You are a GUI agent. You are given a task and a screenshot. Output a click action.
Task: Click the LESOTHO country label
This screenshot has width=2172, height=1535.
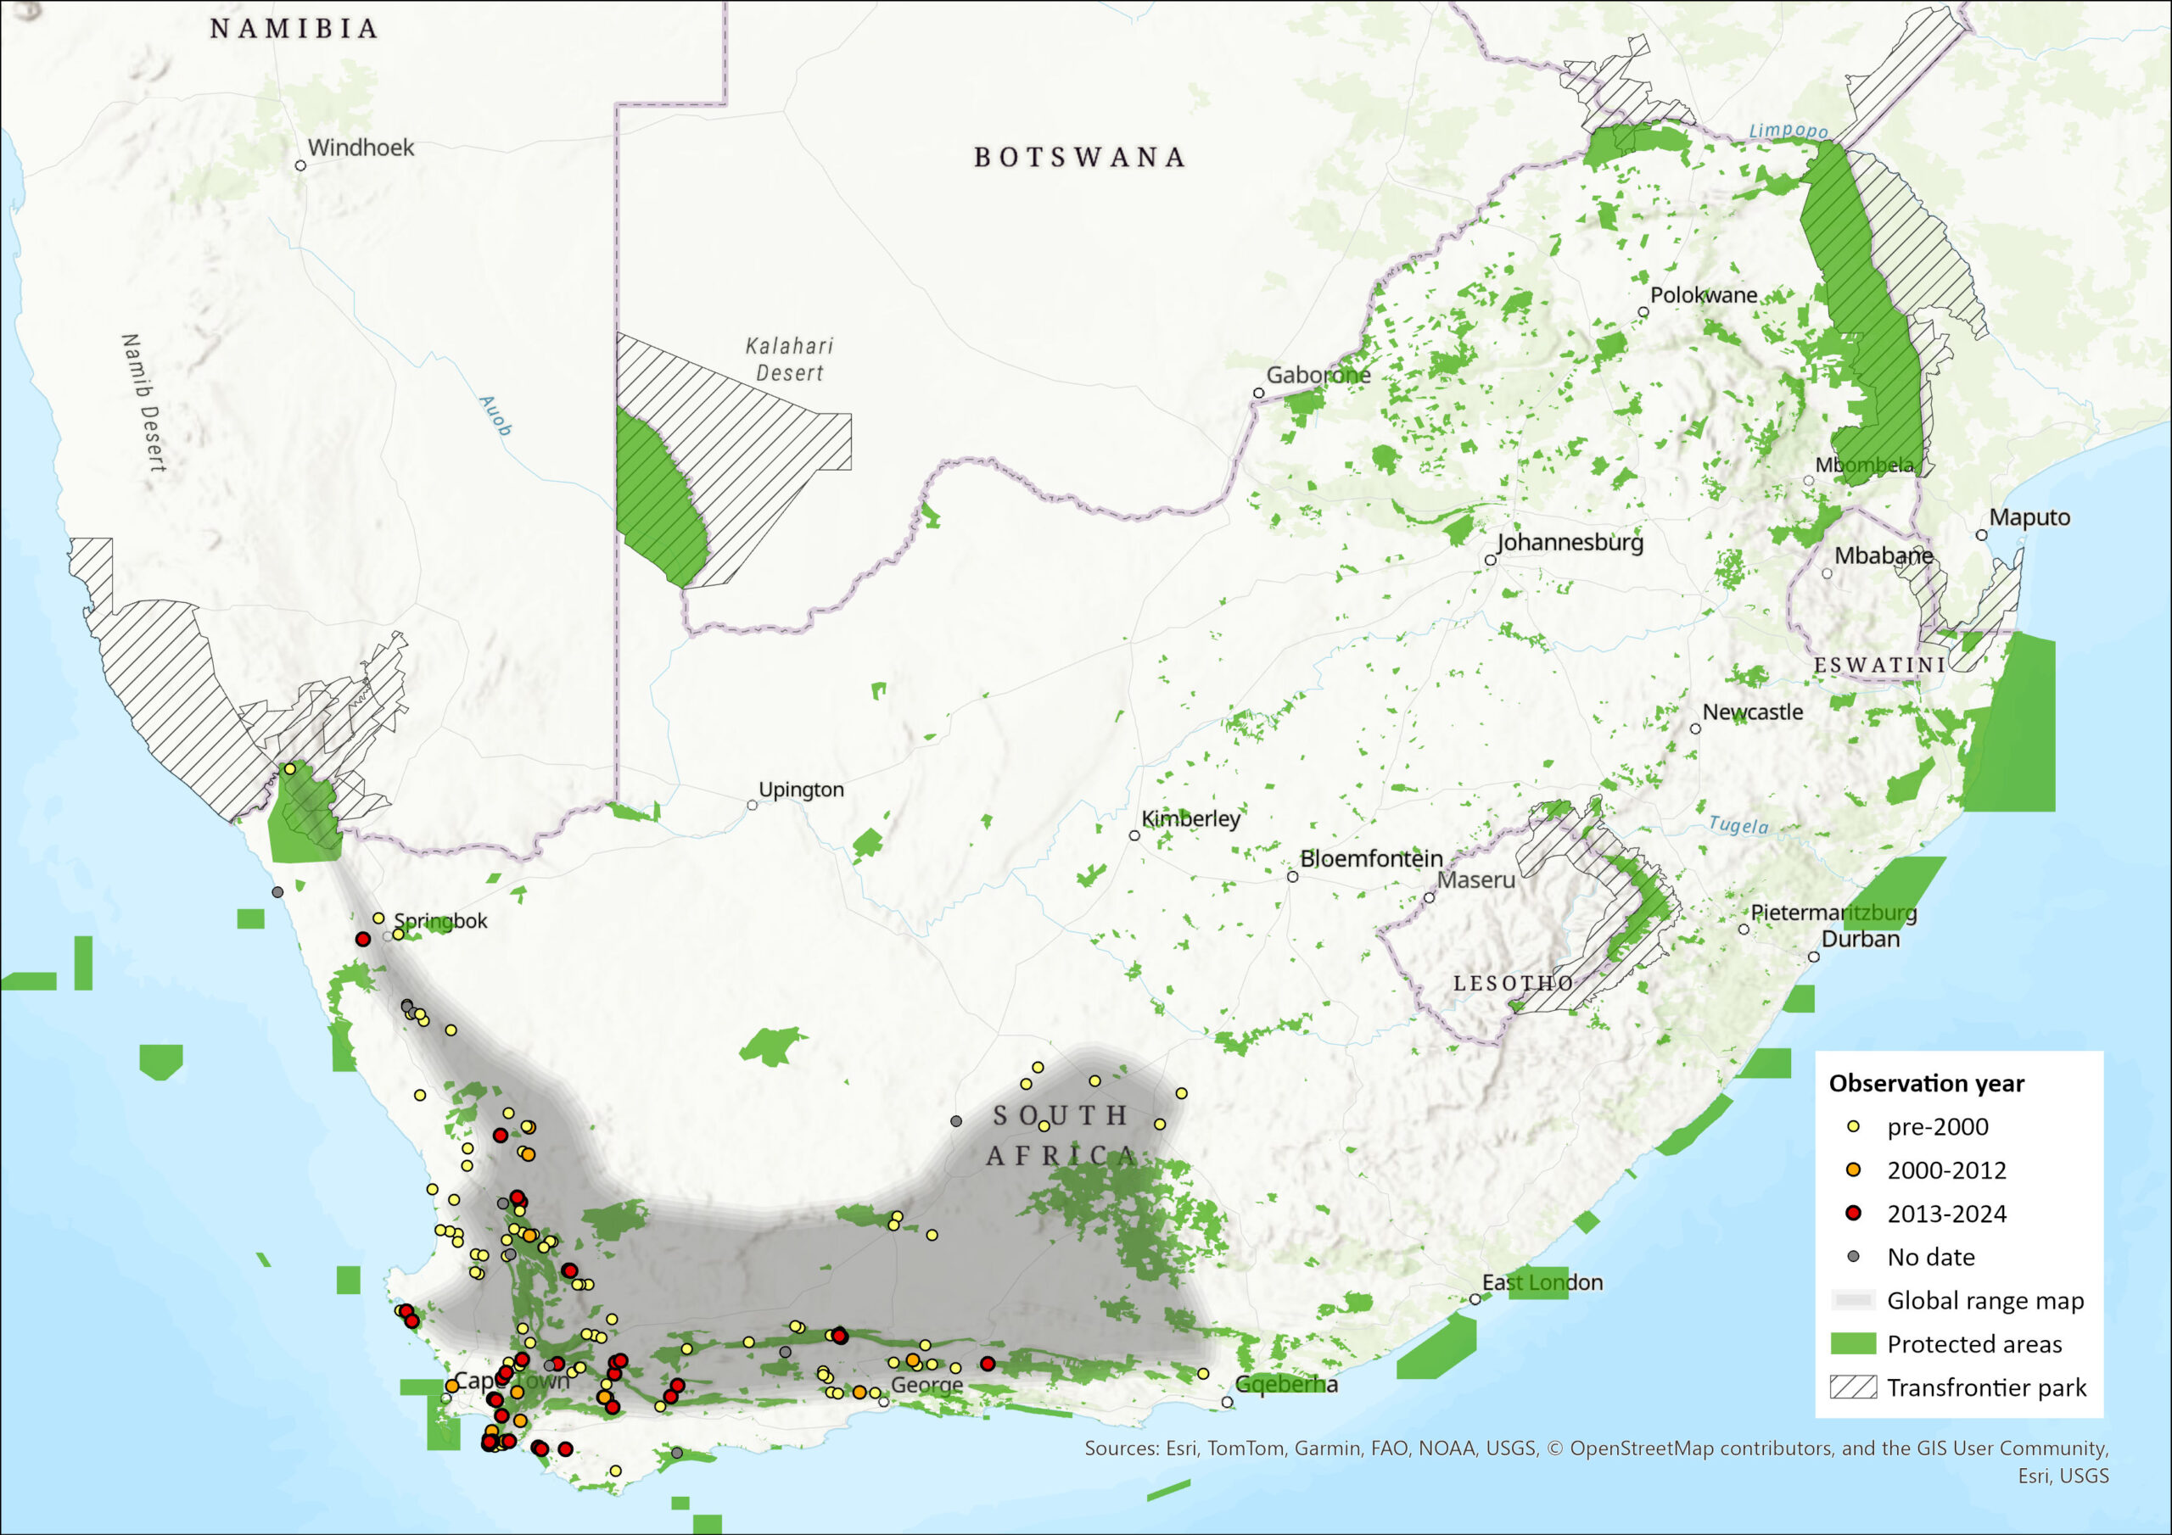(x=1514, y=983)
